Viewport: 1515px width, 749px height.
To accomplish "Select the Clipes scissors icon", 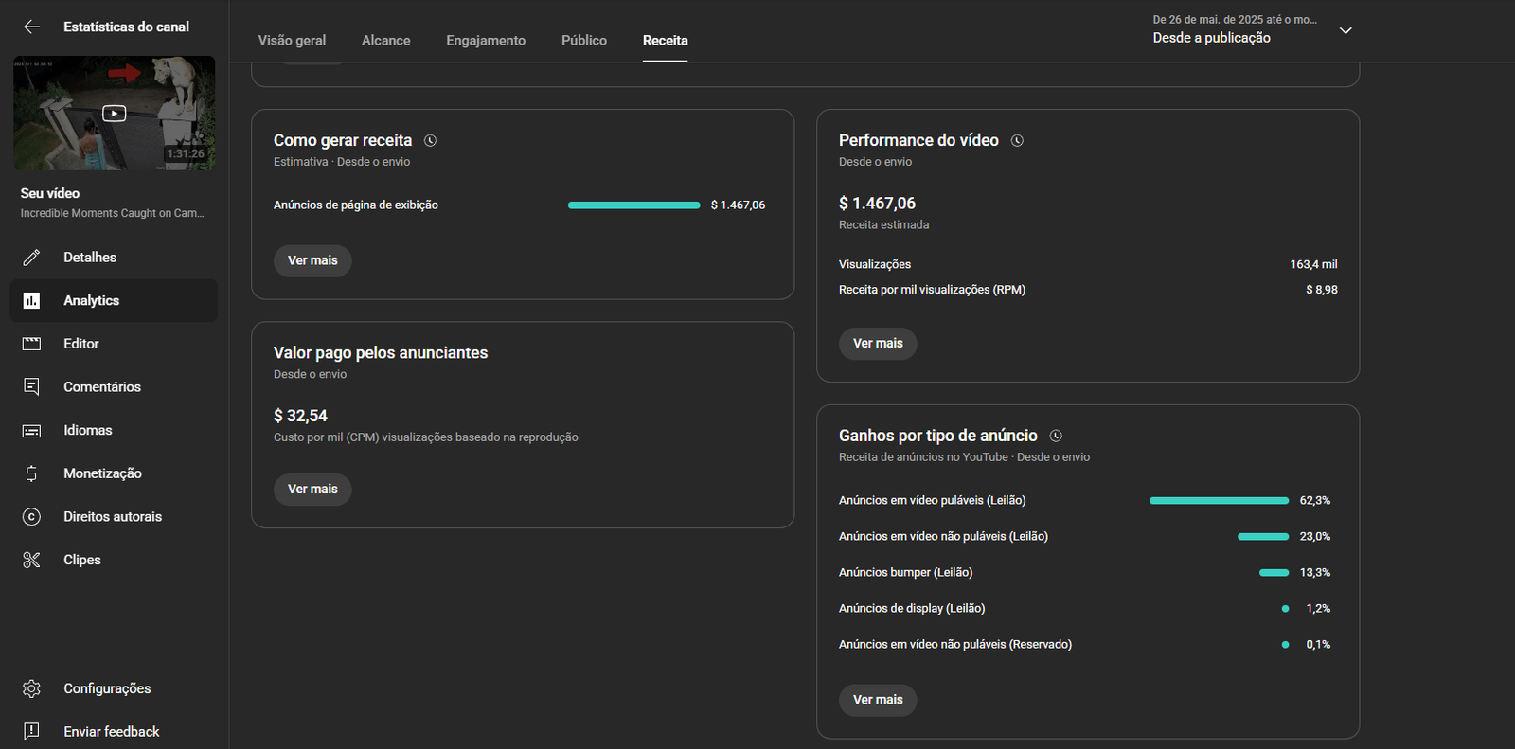I will (31, 560).
